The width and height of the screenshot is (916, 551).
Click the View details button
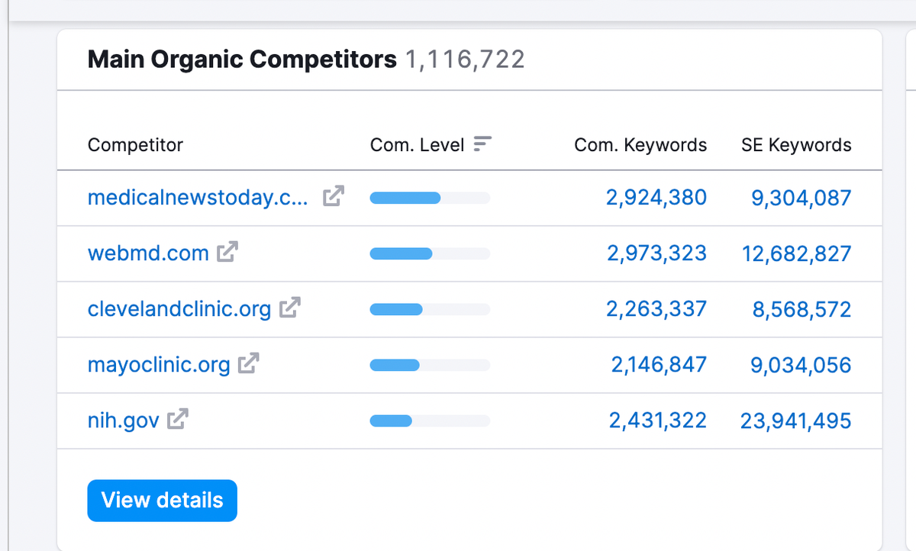click(163, 501)
